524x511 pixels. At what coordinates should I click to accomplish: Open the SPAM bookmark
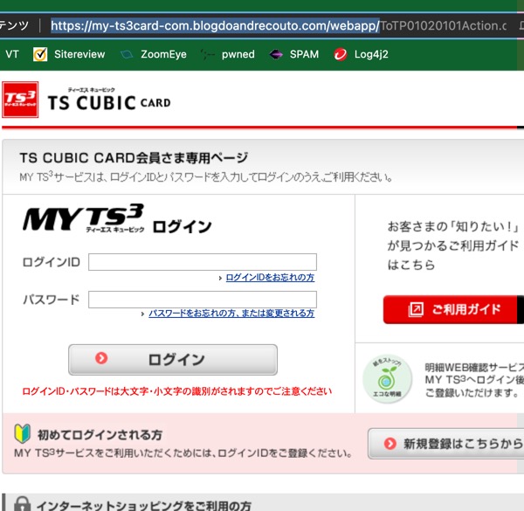click(x=294, y=54)
